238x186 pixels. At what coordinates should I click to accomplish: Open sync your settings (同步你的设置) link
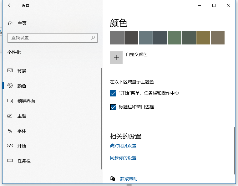tap(123, 158)
